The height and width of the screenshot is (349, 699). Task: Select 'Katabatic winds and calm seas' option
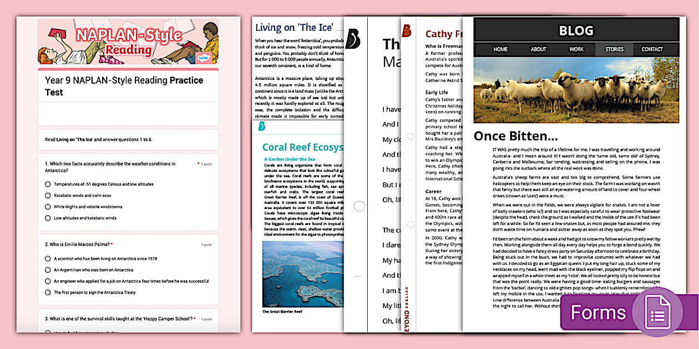click(48, 196)
